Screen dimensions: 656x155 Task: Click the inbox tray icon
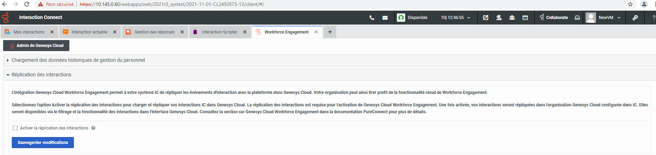click(577, 18)
